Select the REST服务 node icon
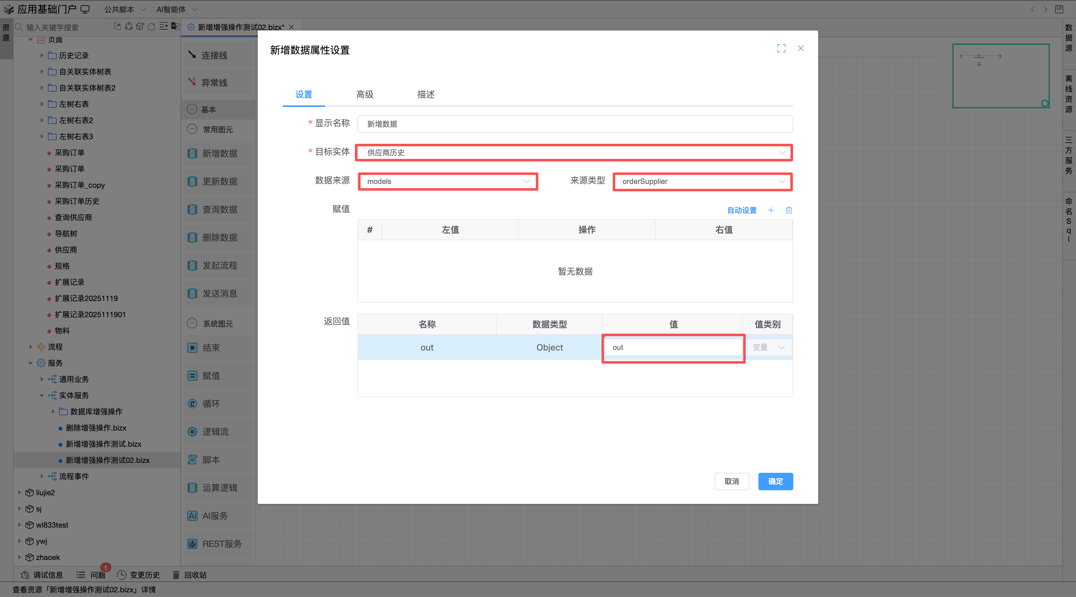This screenshot has height=597, width=1076. click(x=192, y=543)
